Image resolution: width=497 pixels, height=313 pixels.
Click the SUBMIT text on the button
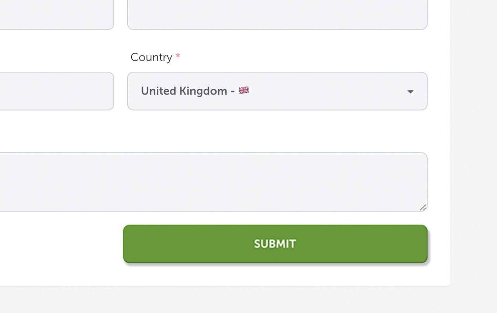click(x=275, y=244)
